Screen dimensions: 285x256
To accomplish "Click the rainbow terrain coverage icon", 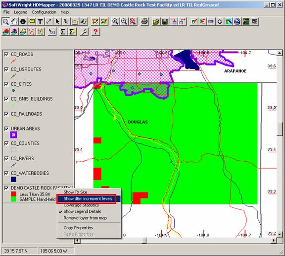I will 229,21.
